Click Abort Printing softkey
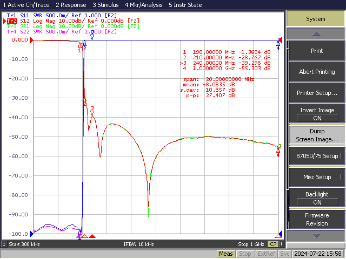This screenshot has width=346, height=259. (317, 72)
